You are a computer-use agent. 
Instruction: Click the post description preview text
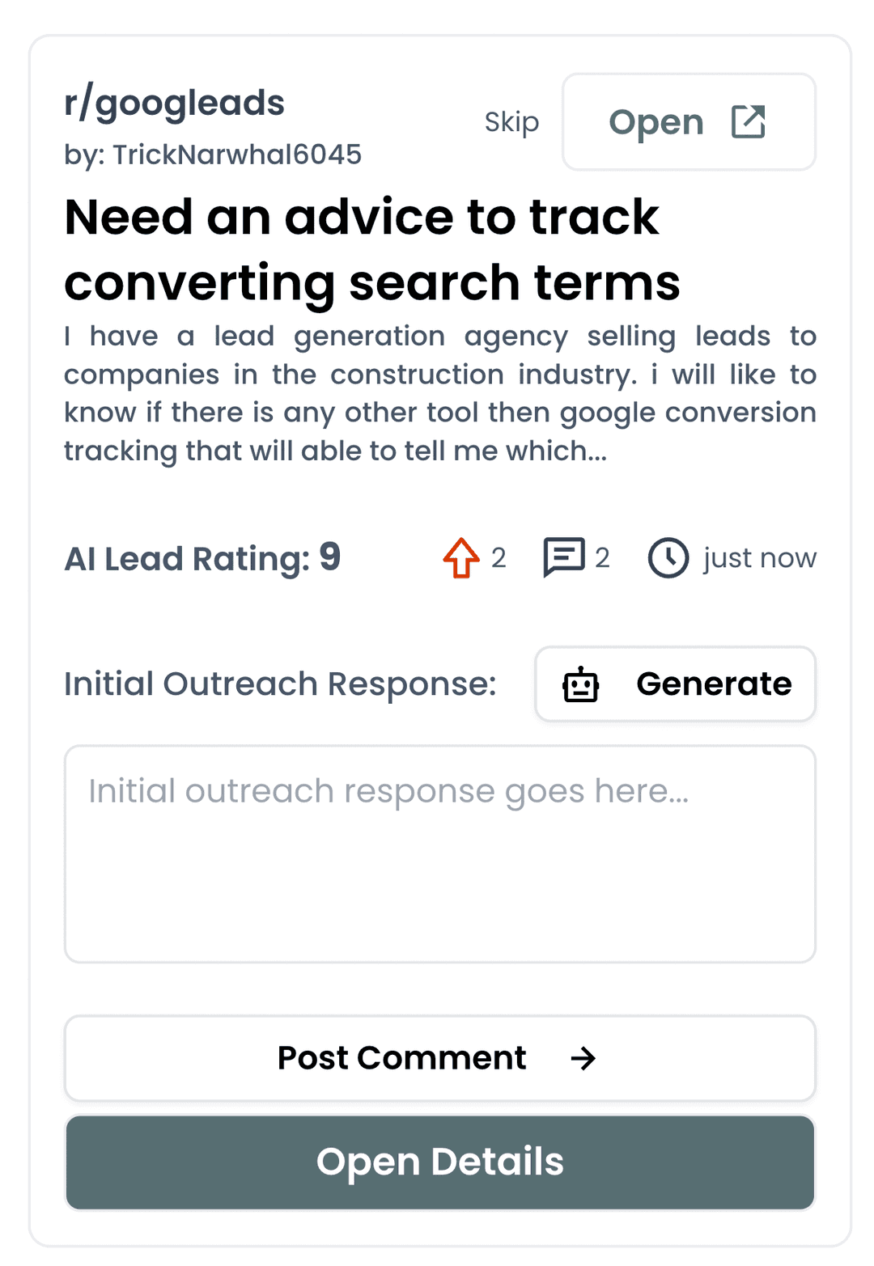click(x=439, y=393)
